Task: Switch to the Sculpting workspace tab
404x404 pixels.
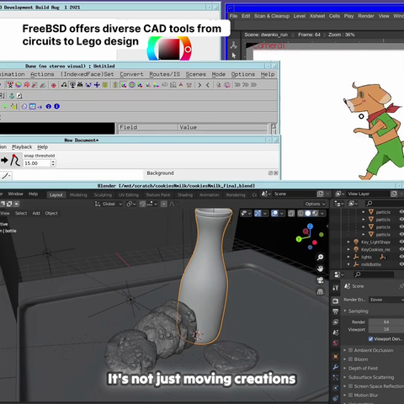Action: [103, 194]
